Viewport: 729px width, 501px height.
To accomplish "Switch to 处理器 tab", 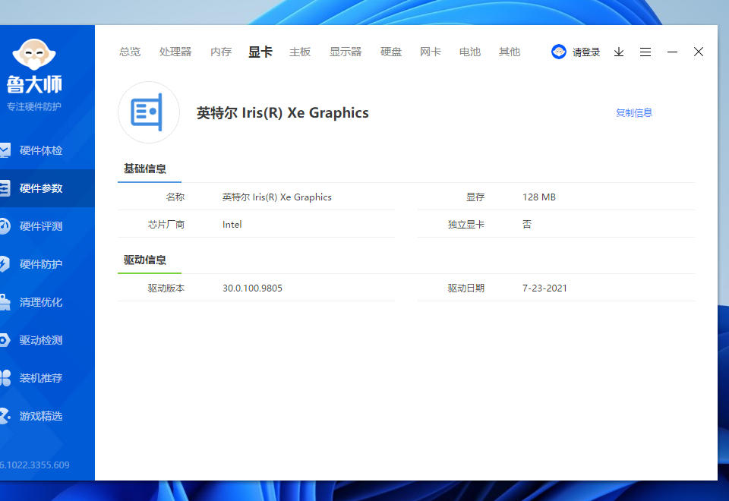I will click(x=175, y=52).
